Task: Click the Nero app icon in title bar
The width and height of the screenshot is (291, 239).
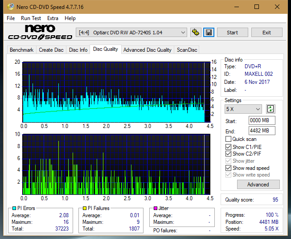Action: pyautogui.click(x=11, y=7)
